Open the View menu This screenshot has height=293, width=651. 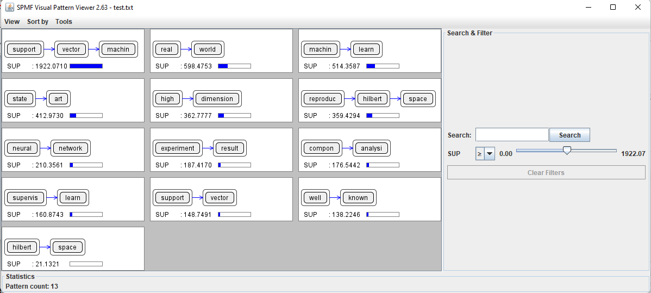point(12,22)
